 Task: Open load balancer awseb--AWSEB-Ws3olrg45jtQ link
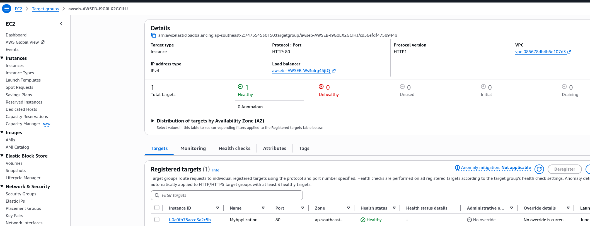tap(301, 70)
